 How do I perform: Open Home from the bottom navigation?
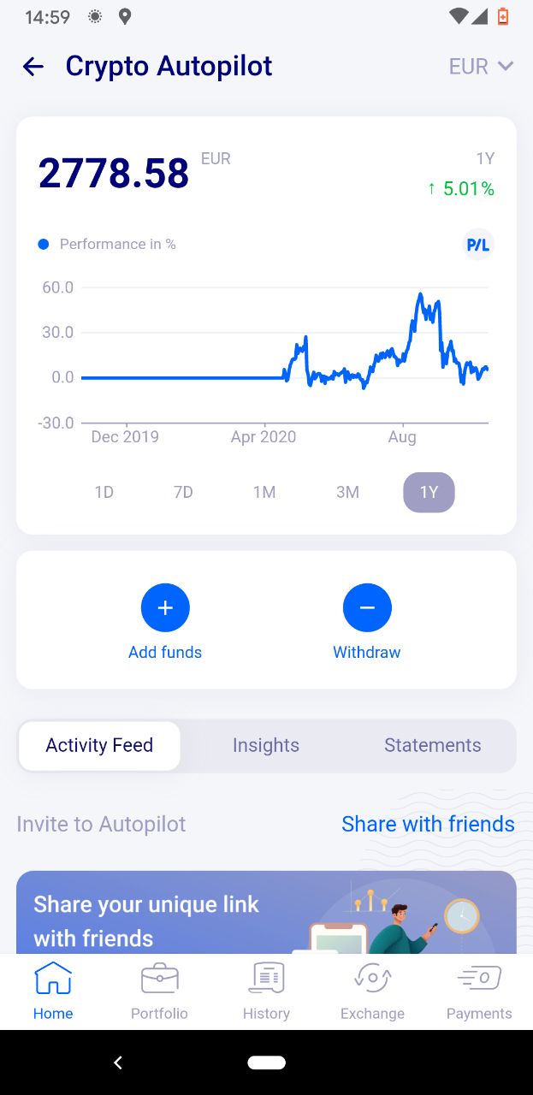click(x=53, y=991)
